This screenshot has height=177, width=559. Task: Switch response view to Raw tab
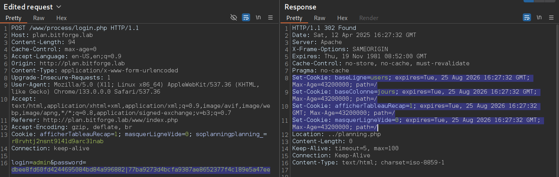319,18
